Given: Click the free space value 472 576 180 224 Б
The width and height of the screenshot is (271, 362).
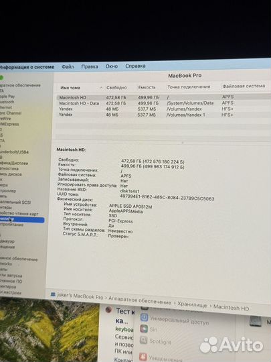Looking at the screenshot, I should click(x=163, y=162).
